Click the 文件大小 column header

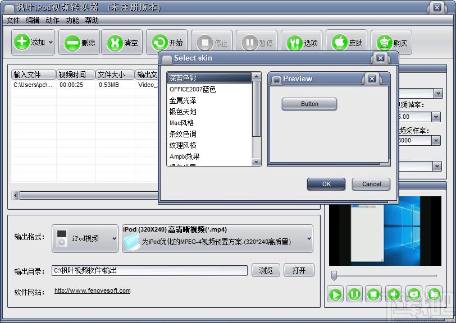point(115,75)
